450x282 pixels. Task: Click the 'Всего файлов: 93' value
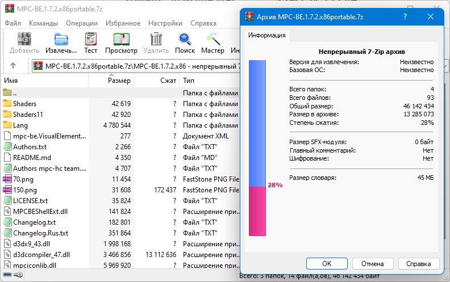coord(430,98)
